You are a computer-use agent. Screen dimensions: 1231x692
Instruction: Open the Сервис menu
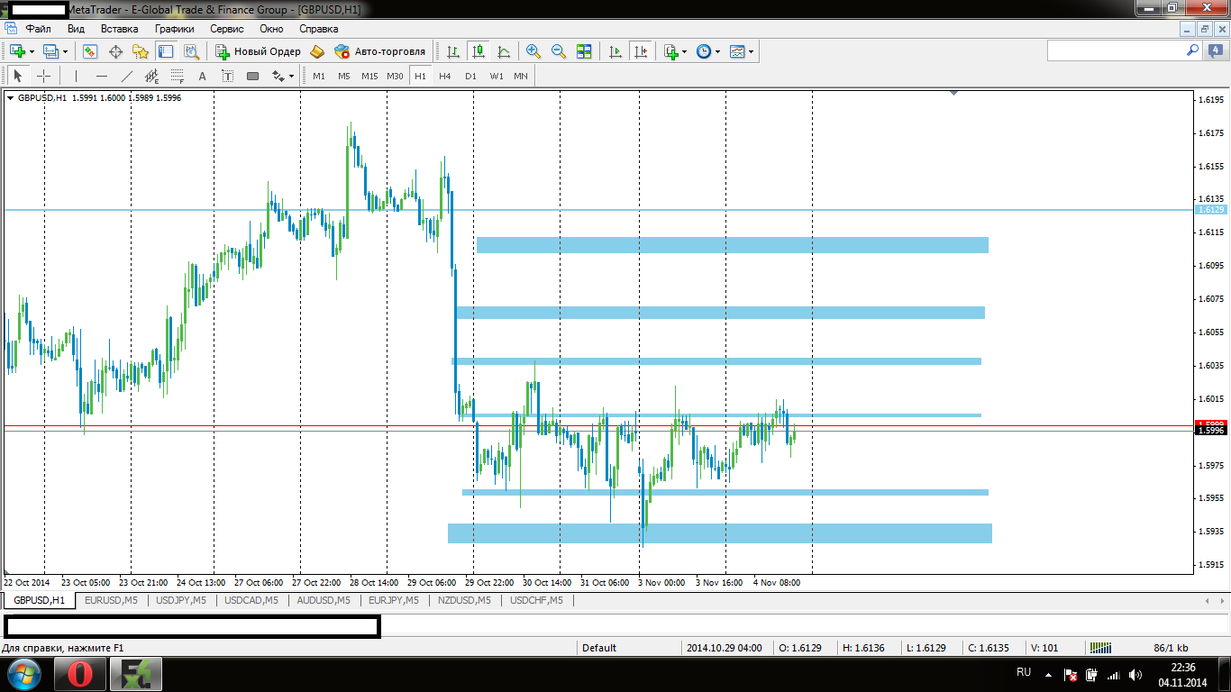227,29
